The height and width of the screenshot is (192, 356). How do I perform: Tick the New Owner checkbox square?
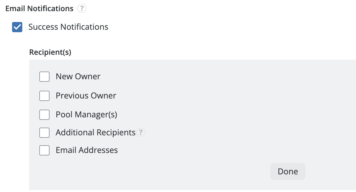[45, 76]
